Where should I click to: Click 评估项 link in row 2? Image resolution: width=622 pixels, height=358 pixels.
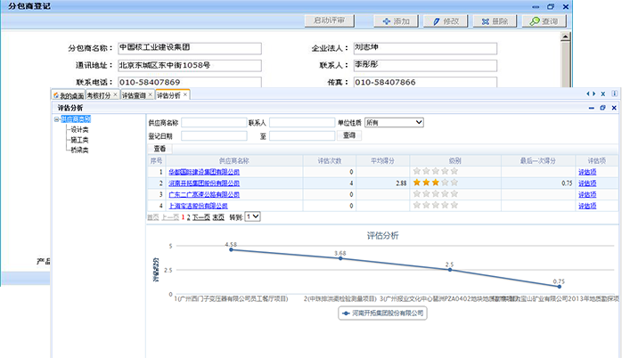587,183
